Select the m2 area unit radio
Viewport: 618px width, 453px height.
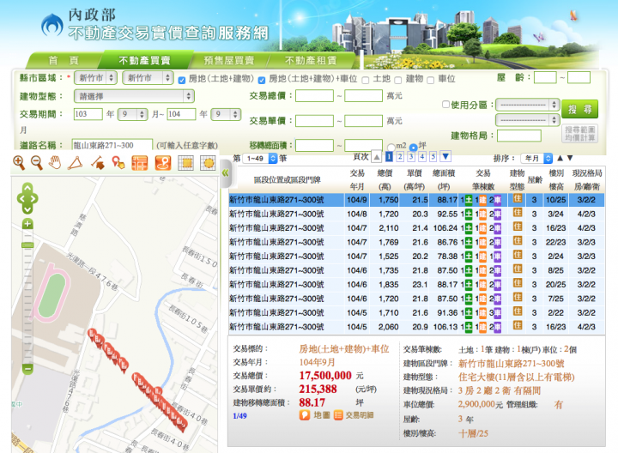pos(391,148)
